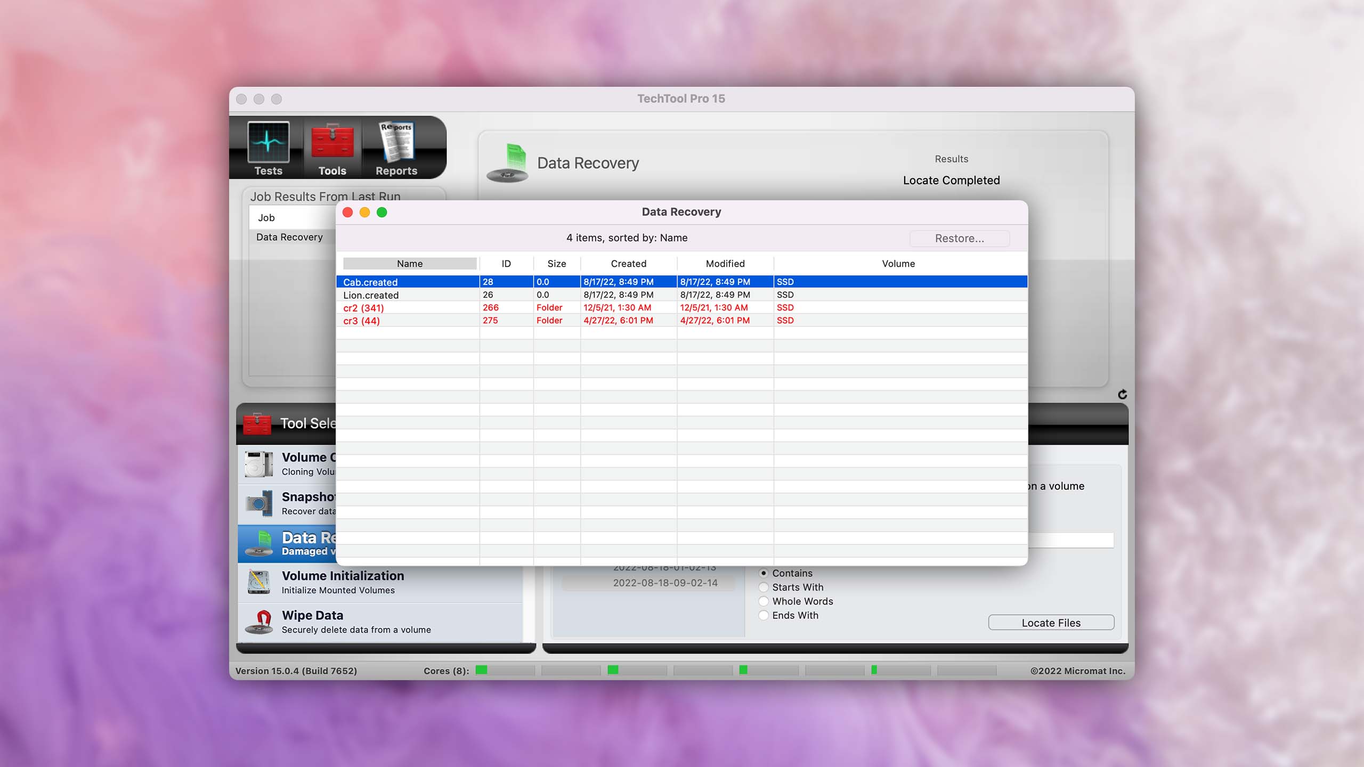
Task: Select the Lion.created row
Action: 681,295
